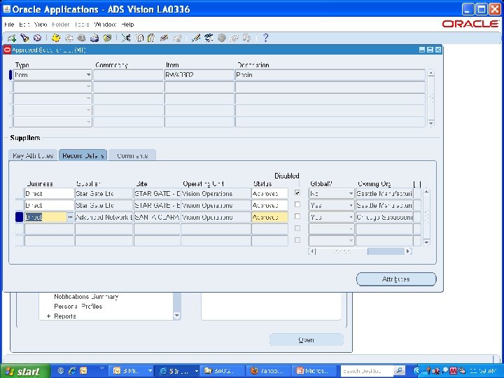Click the Close Form toolbar icon

pyautogui.click(x=107, y=38)
